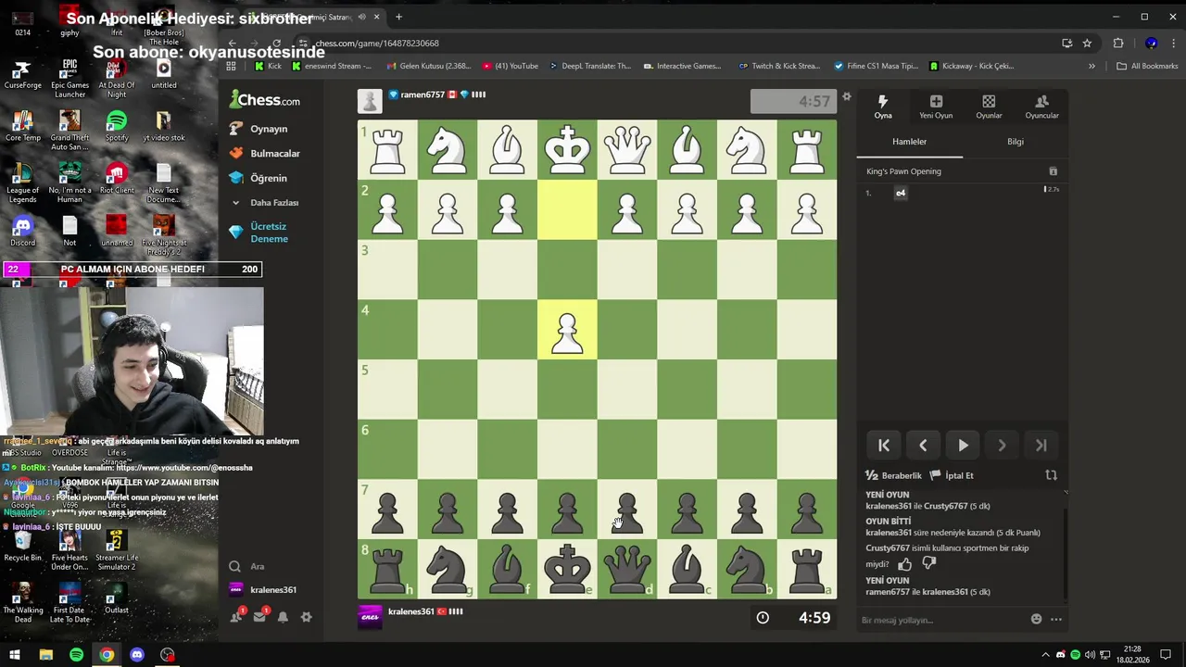The image size is (1186, 667).
Task: Open the emoji picker in chat
Action: [x=1036, y=620]
